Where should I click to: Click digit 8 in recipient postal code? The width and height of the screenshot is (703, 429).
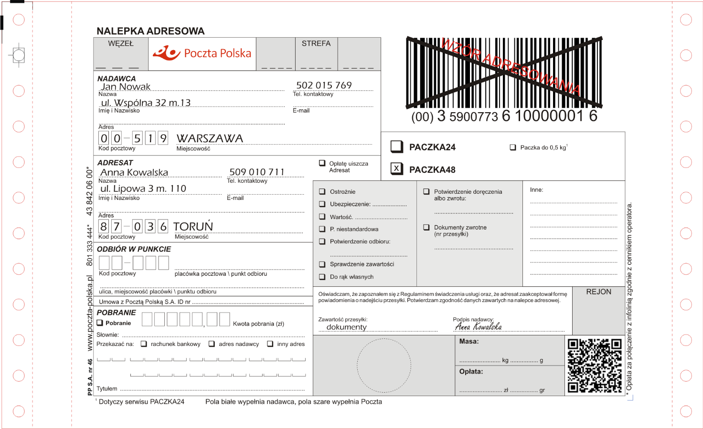[104, 226]
